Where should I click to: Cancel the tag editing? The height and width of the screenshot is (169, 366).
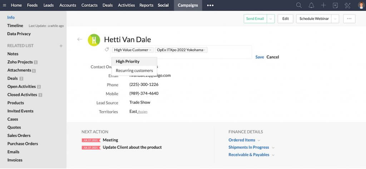(x=273, y=57)
